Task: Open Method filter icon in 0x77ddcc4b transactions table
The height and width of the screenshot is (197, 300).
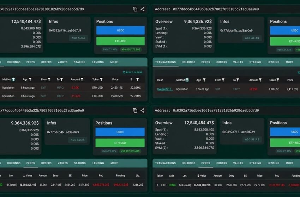Action: point(187,80)
